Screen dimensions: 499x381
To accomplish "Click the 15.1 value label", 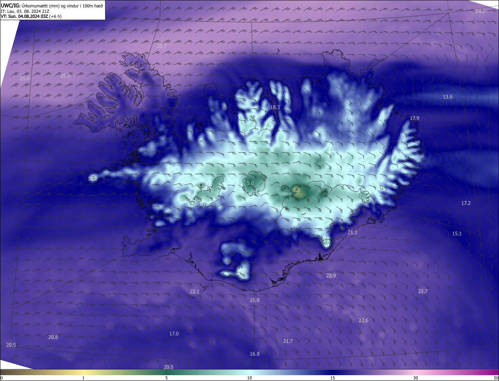I will tap(457, 233).
